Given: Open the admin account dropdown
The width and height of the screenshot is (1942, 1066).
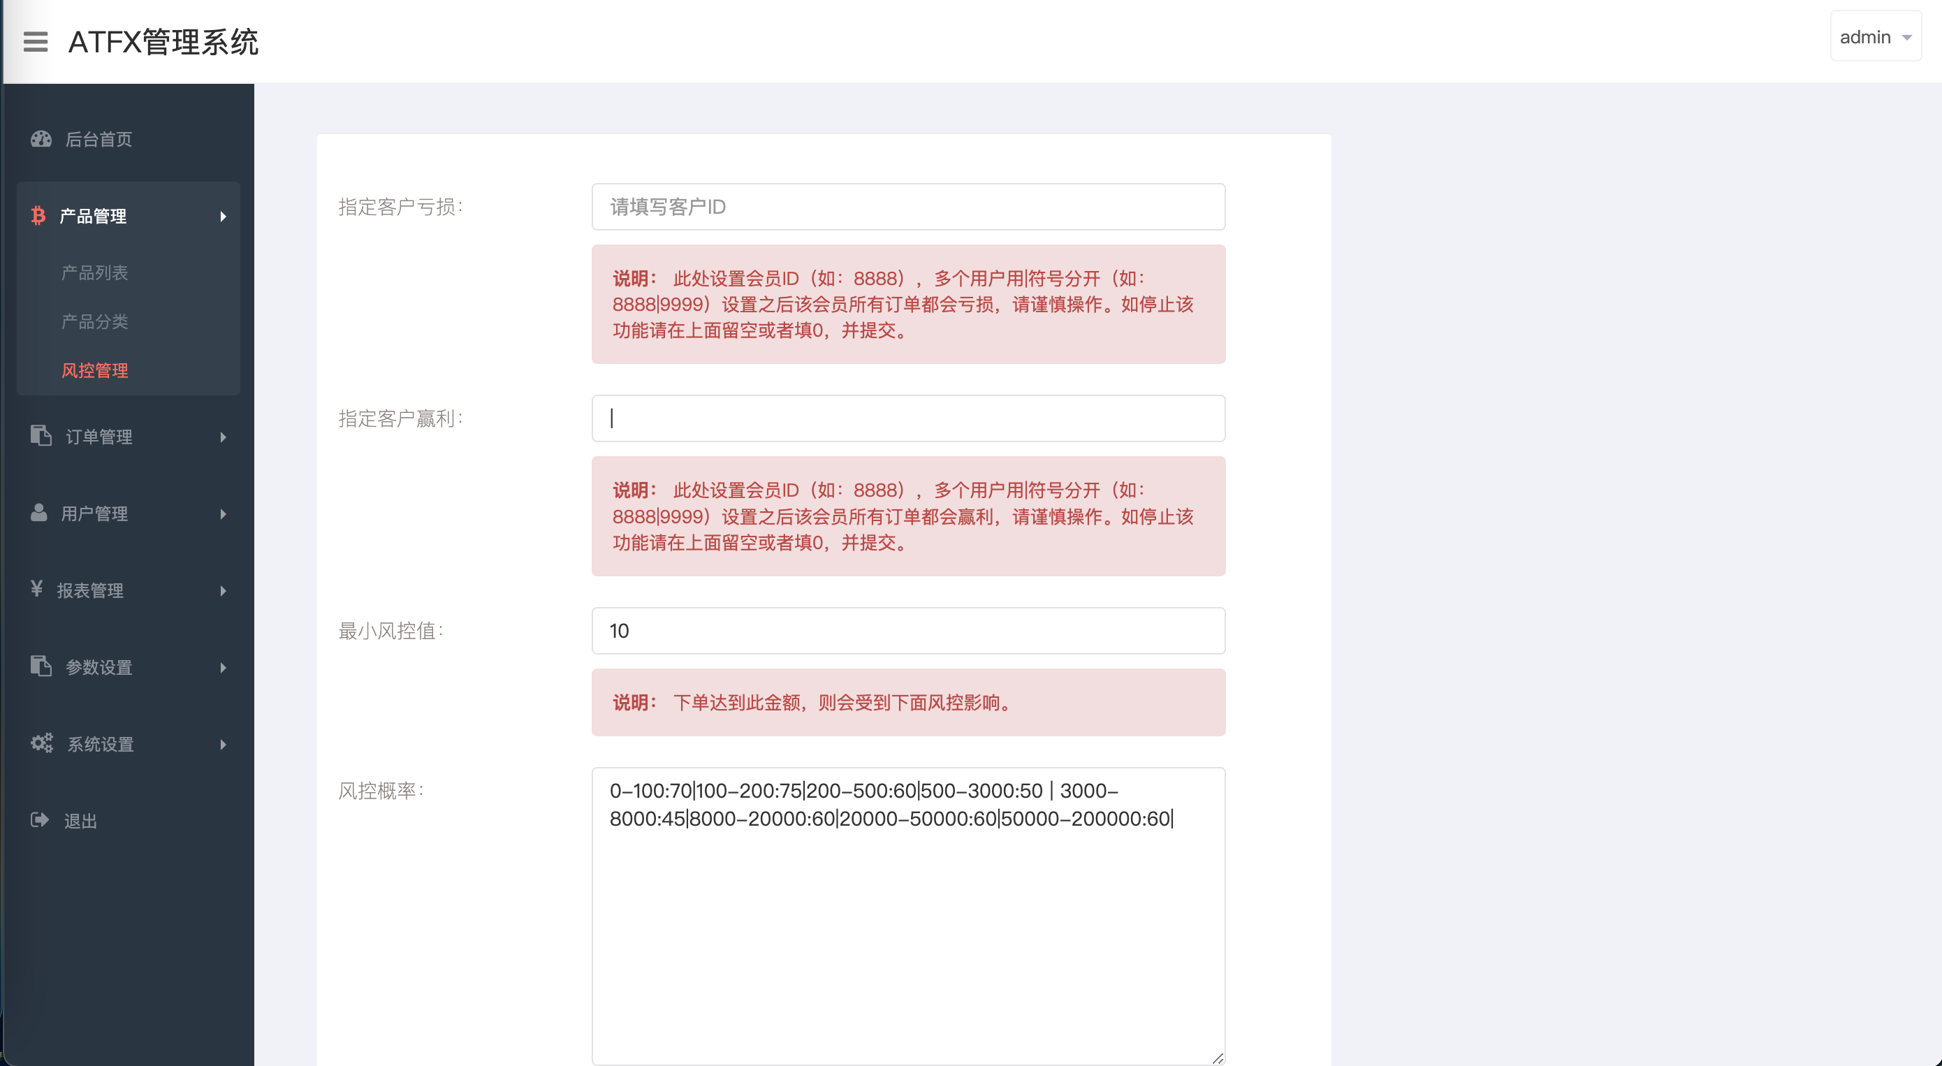Looking at the screenshot, I should pos(1875,37).
